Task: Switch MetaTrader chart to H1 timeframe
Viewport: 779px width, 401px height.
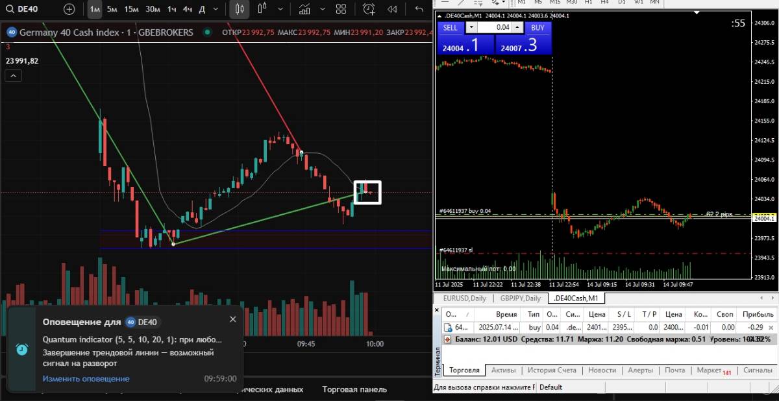Action: [x=587, y=2]
